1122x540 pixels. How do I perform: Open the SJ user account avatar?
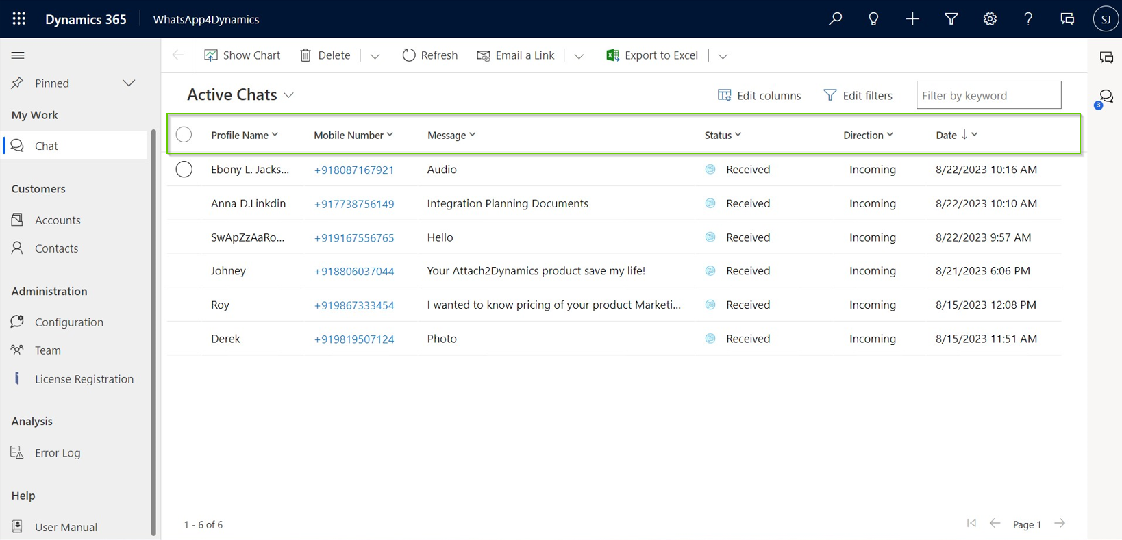click(x=1106, y=18)
